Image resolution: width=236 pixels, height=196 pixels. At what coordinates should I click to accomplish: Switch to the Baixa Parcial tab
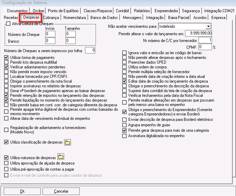click(x=179, y=18)
